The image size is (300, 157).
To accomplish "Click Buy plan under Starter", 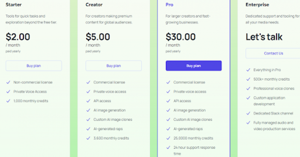I will pos(34,66).
